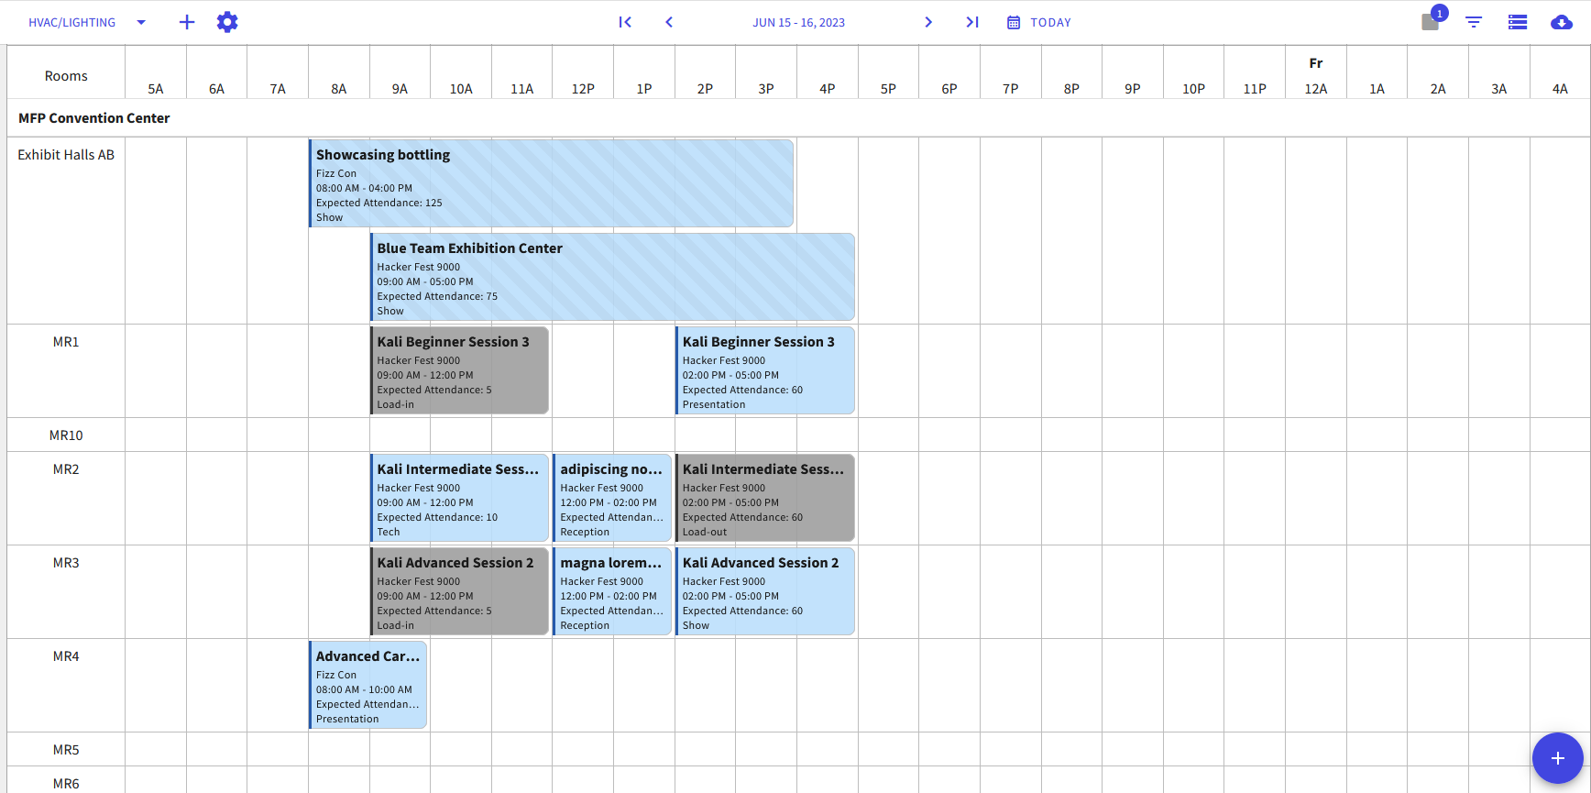Select the MR2 room label
The width and height of the screenshot is (1591, 793).
tap(66, 469)
